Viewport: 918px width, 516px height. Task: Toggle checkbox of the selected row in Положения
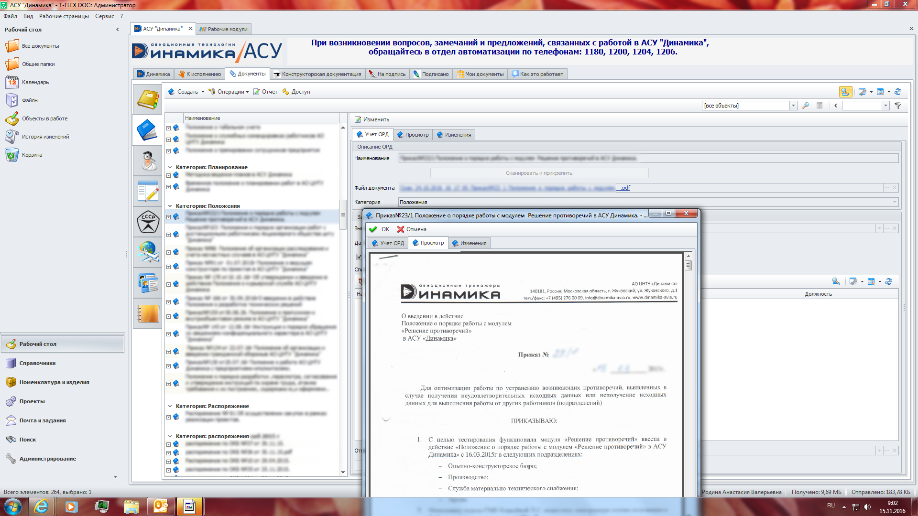click(168, 217)
